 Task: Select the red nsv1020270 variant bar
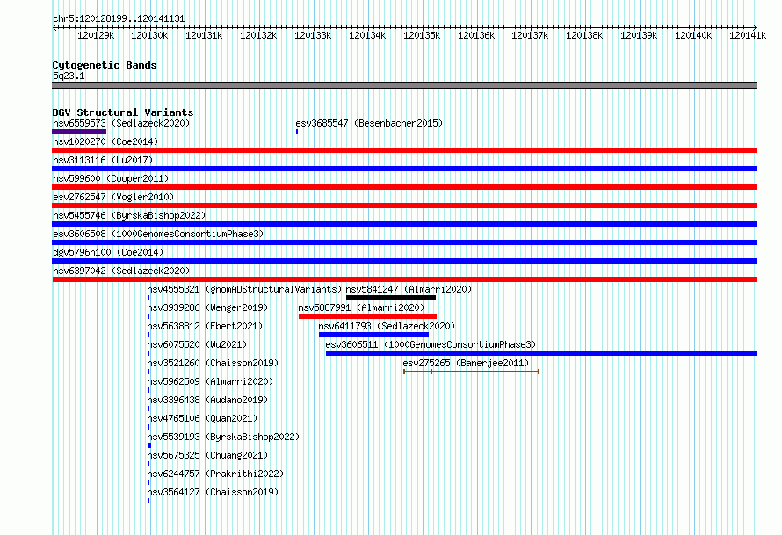(x=404, y=150)
